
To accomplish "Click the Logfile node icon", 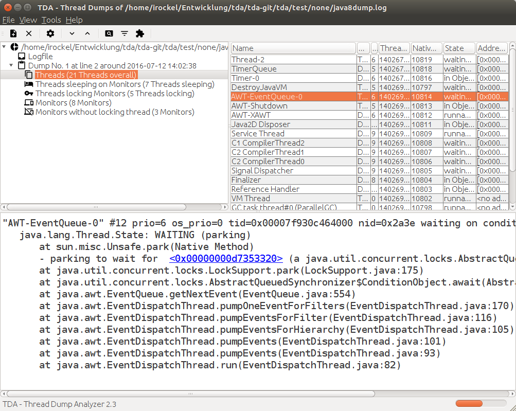I will pos(22,56).
